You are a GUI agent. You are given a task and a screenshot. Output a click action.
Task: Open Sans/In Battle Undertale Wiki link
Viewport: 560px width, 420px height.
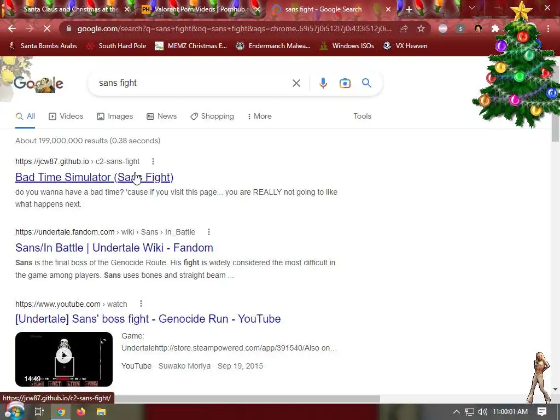point(114,248)
